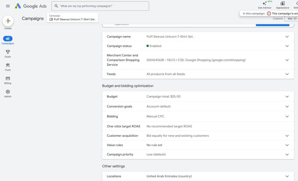Click 'No rule set' value
The width and height of the screenshot is (298, 181).
click(154, 145)
